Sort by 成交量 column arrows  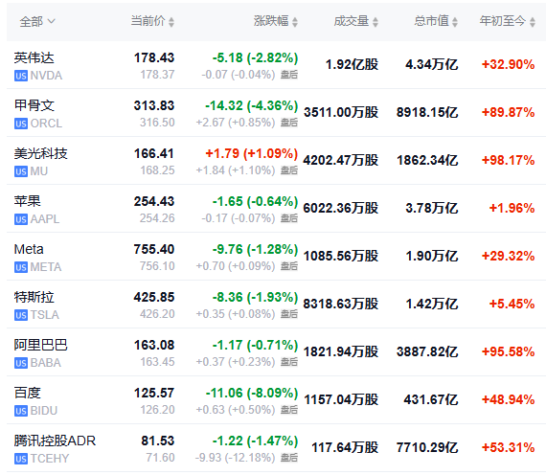tap(375, 22)
